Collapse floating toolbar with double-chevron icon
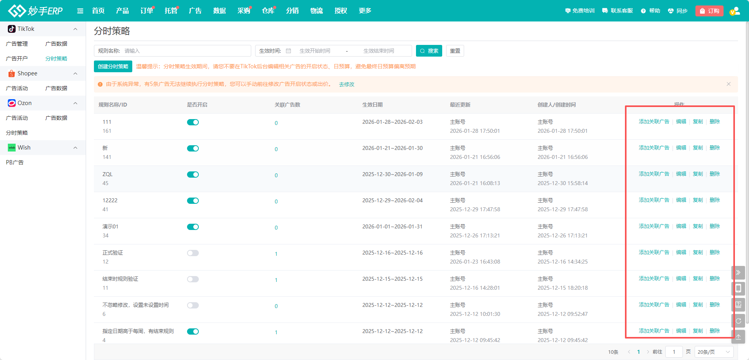749x360 pixels. pyautogui.click(x=738, y=273)
